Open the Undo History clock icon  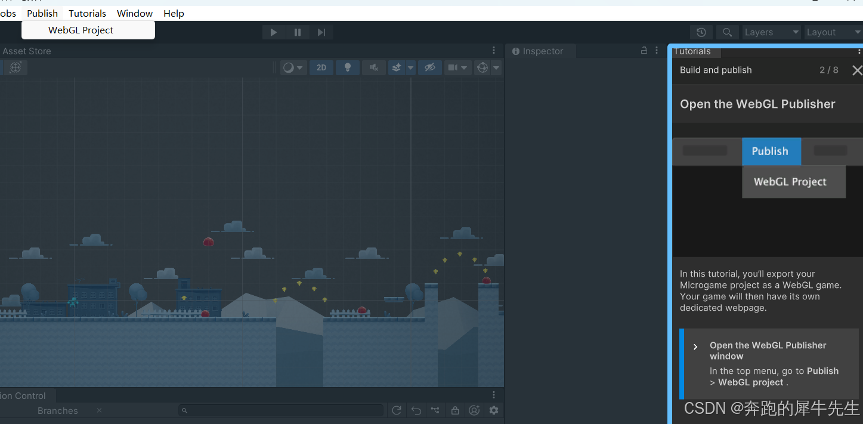(x=701, y=32)
